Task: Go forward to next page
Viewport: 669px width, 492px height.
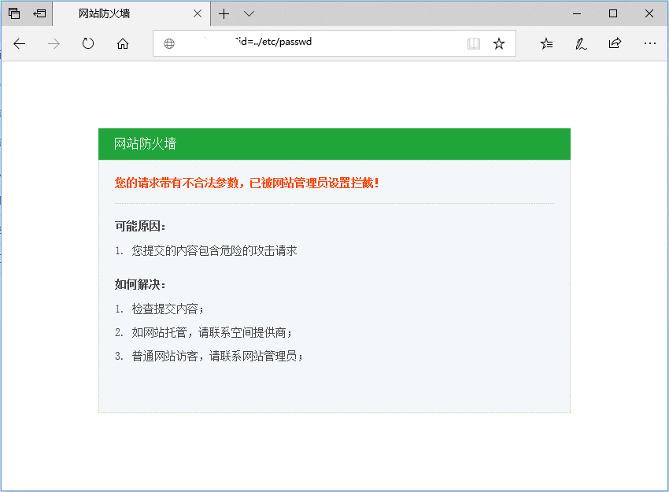Action: [x=54, y=43]
